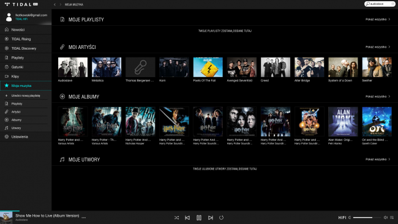Clear the search field text
The height and width of the screenshot is (224, 398).
[393, 4]
